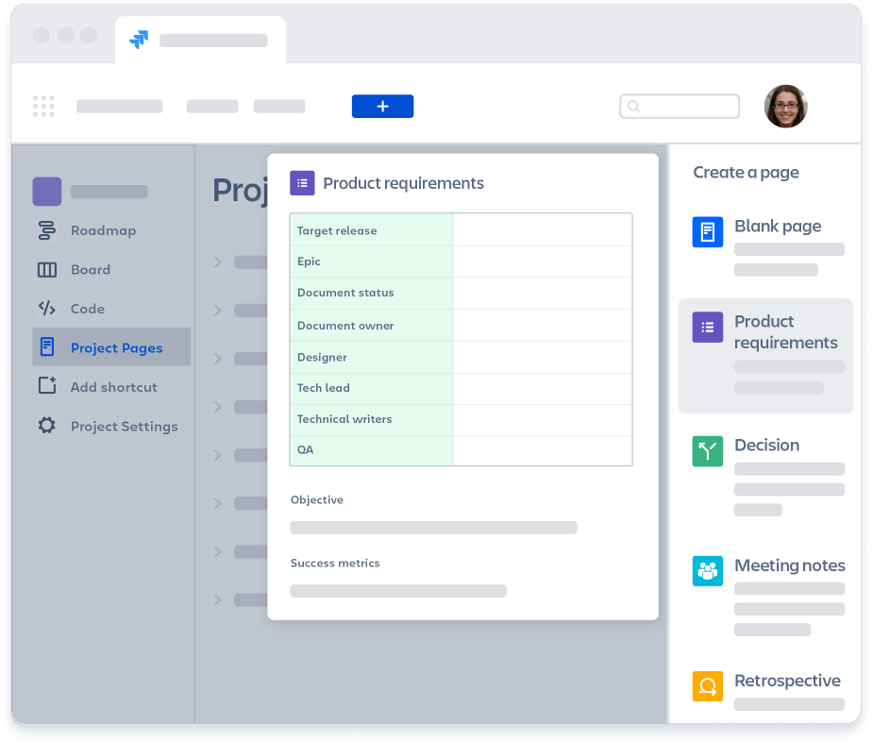
Task: Open the Roadmap icon in the sidebar
Action: tap(44, 230)
